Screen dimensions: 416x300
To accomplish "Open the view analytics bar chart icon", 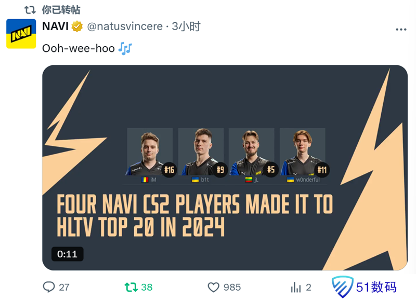I will tap(296, 287).
